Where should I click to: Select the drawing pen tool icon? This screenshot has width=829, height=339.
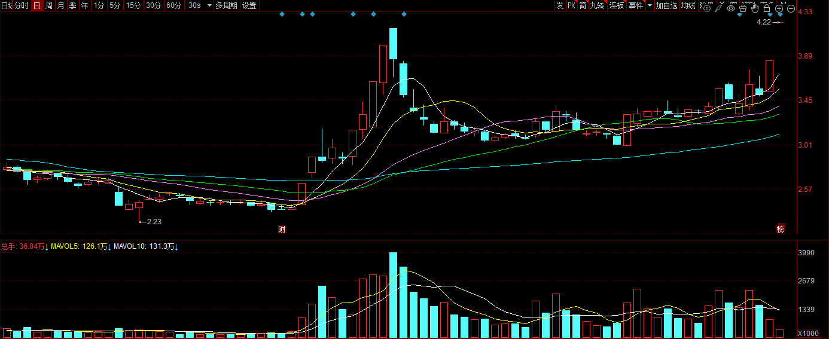click(x=719, y=8)
